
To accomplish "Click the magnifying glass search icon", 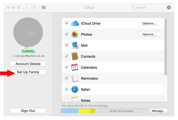I will pos(133,8).
